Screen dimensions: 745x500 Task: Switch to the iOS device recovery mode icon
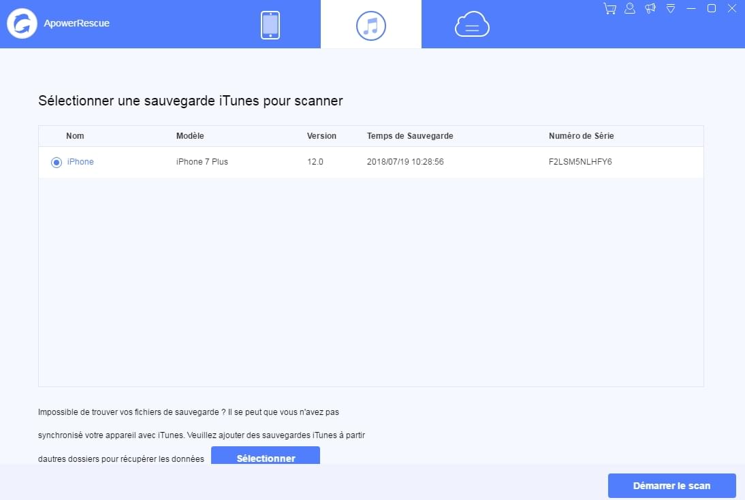[x=270, y=24]
